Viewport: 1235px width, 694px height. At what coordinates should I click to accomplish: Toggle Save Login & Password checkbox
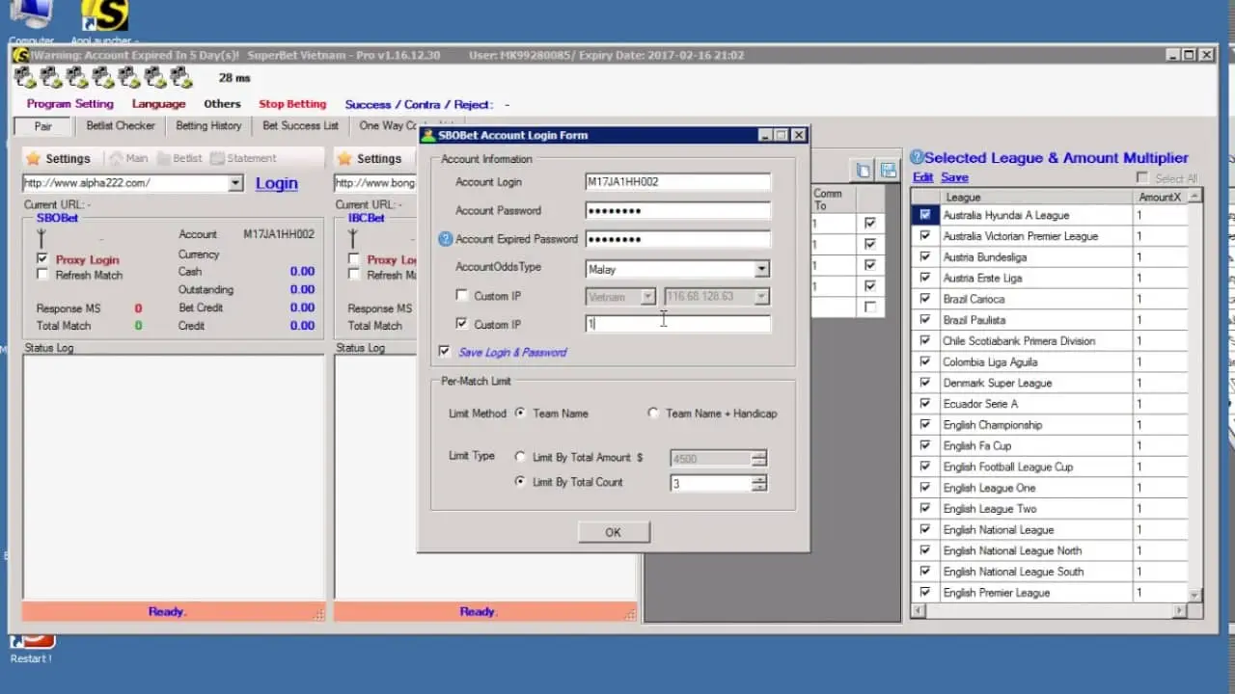point(444,352)
